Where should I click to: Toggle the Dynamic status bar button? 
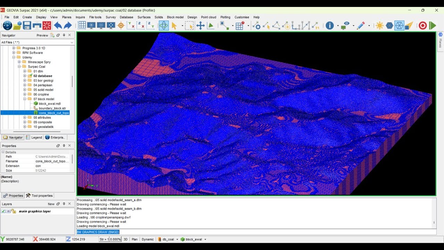point(148,239)
